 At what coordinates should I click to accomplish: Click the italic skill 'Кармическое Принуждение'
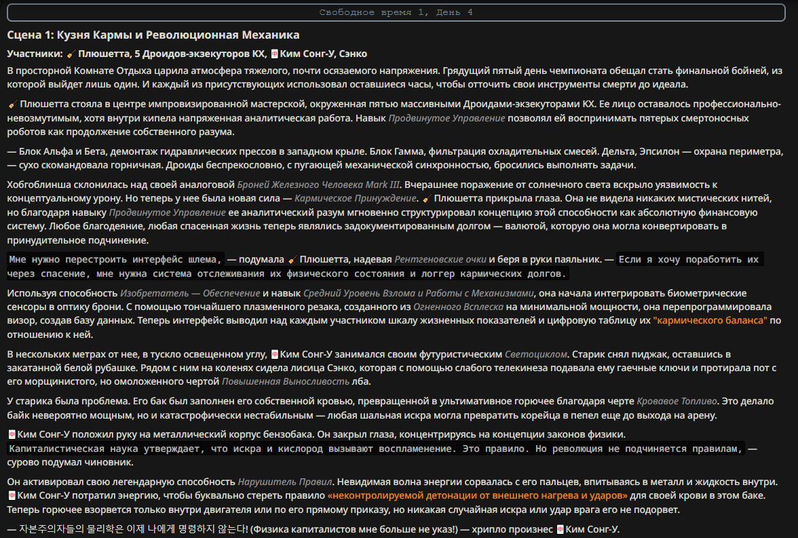coord(356,199)
